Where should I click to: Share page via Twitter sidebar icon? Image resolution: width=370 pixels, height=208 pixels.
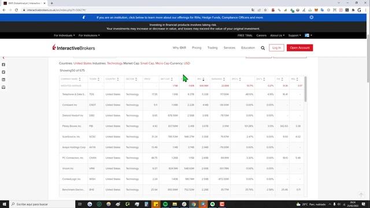(x=3, y=72)
